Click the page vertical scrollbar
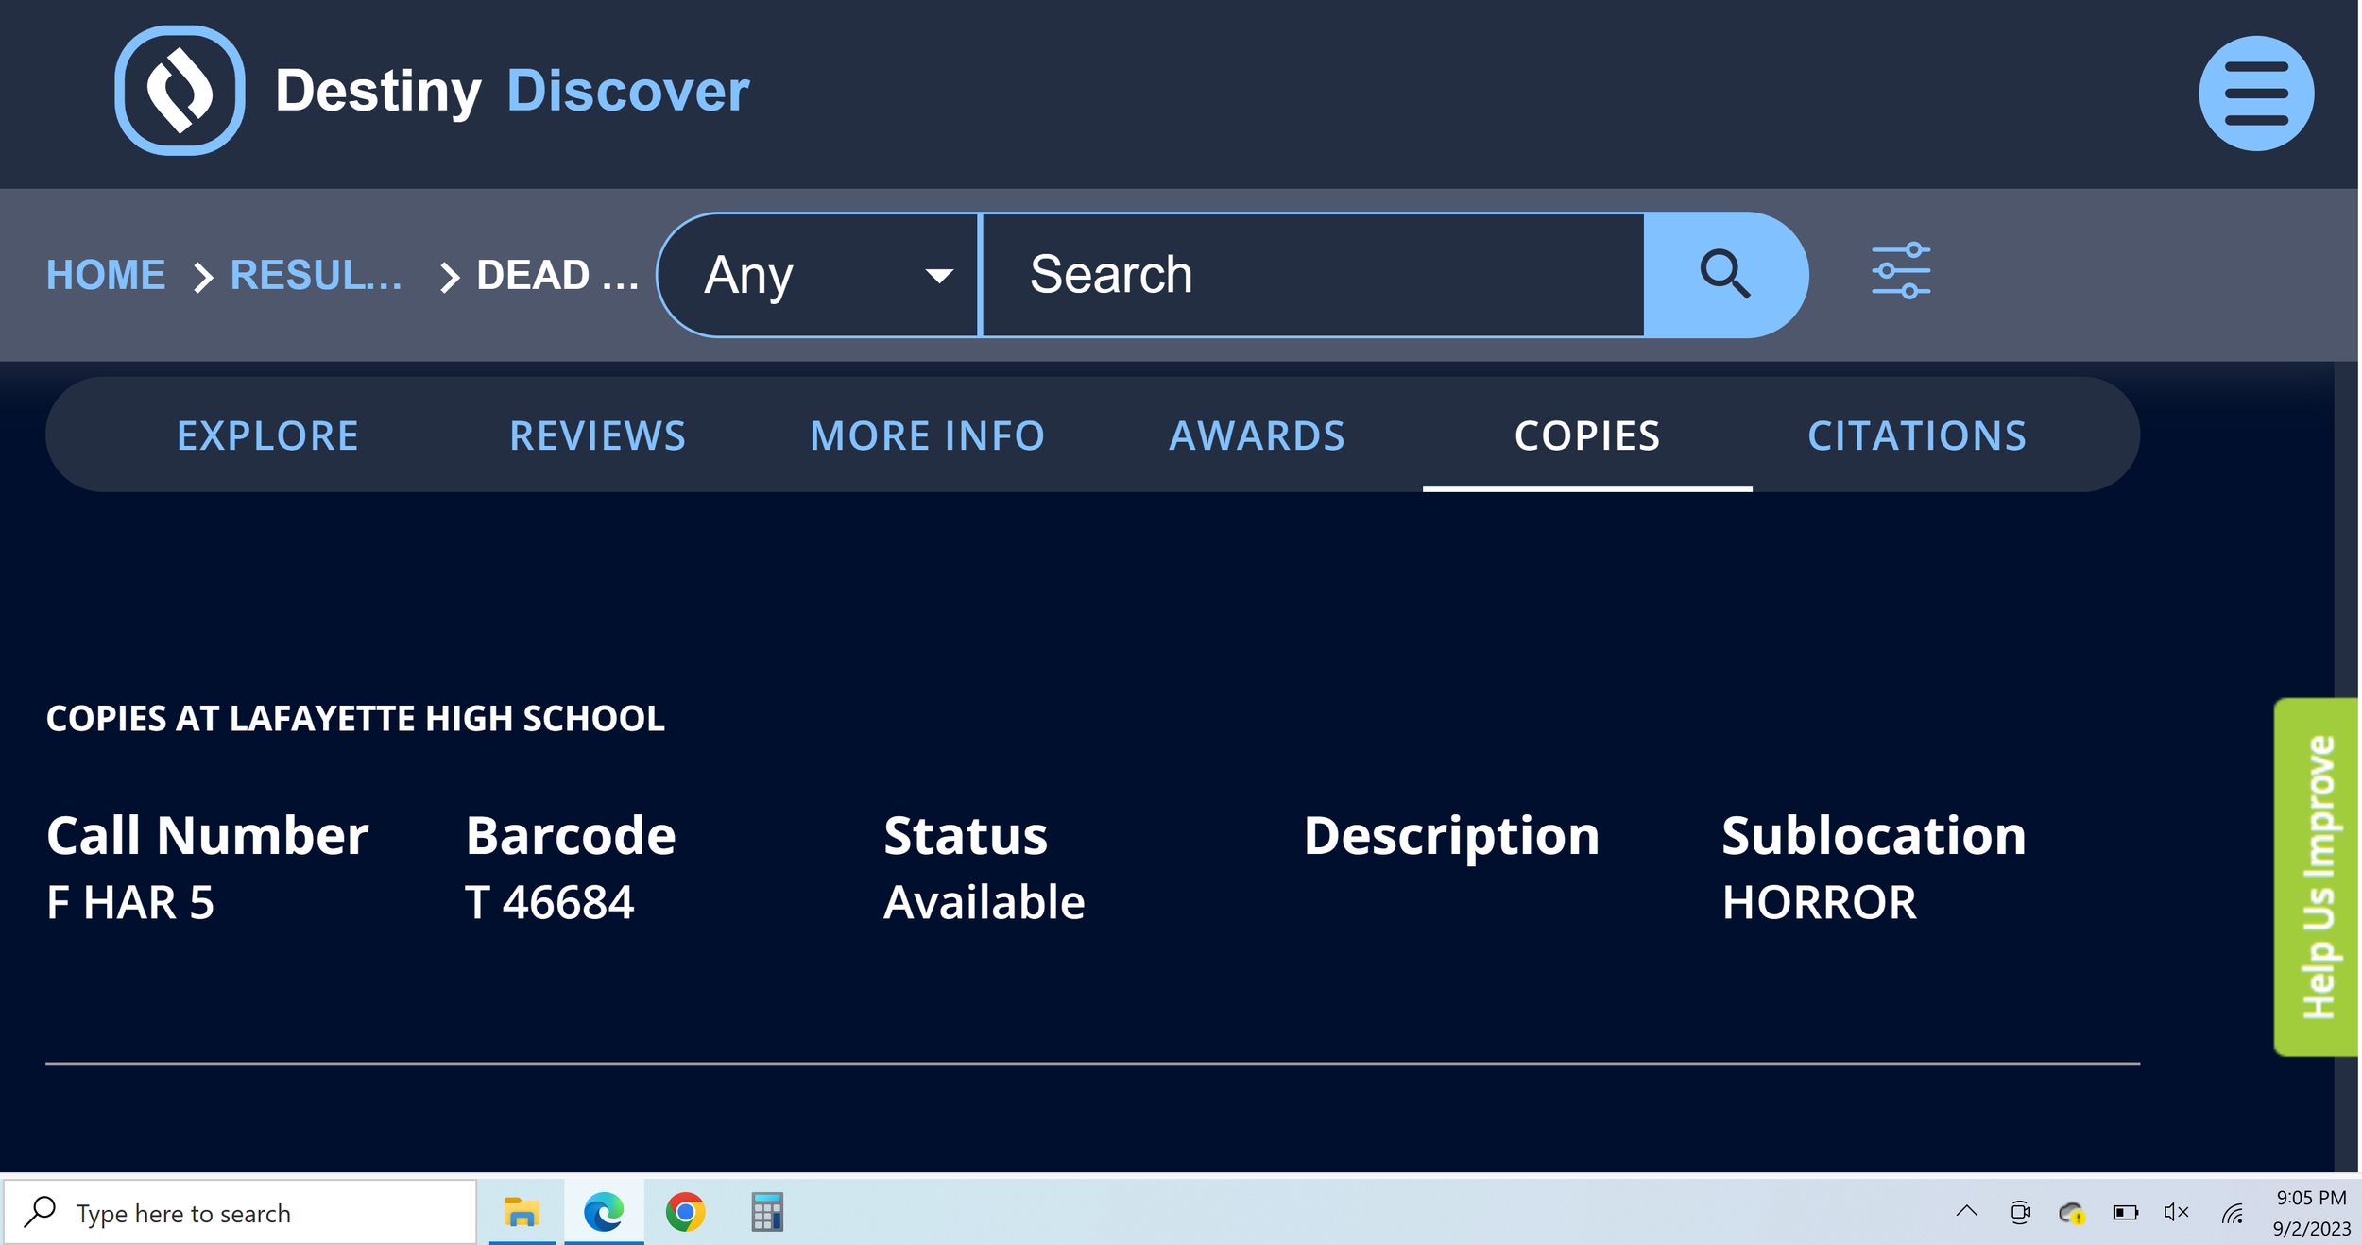Screen dimensions: 2362x1245 click(2346, 765)
